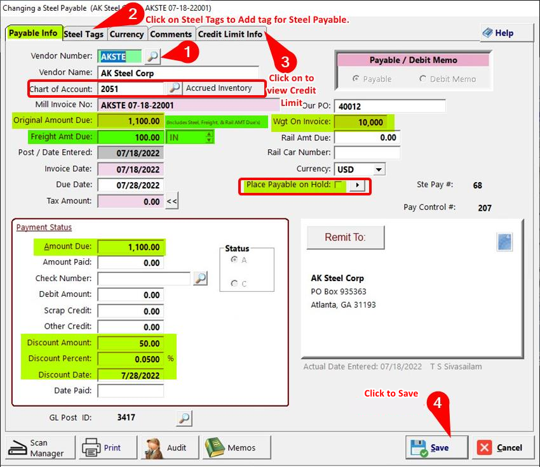
Task: Click the Vendor Name field
Action: coord(179,73)
